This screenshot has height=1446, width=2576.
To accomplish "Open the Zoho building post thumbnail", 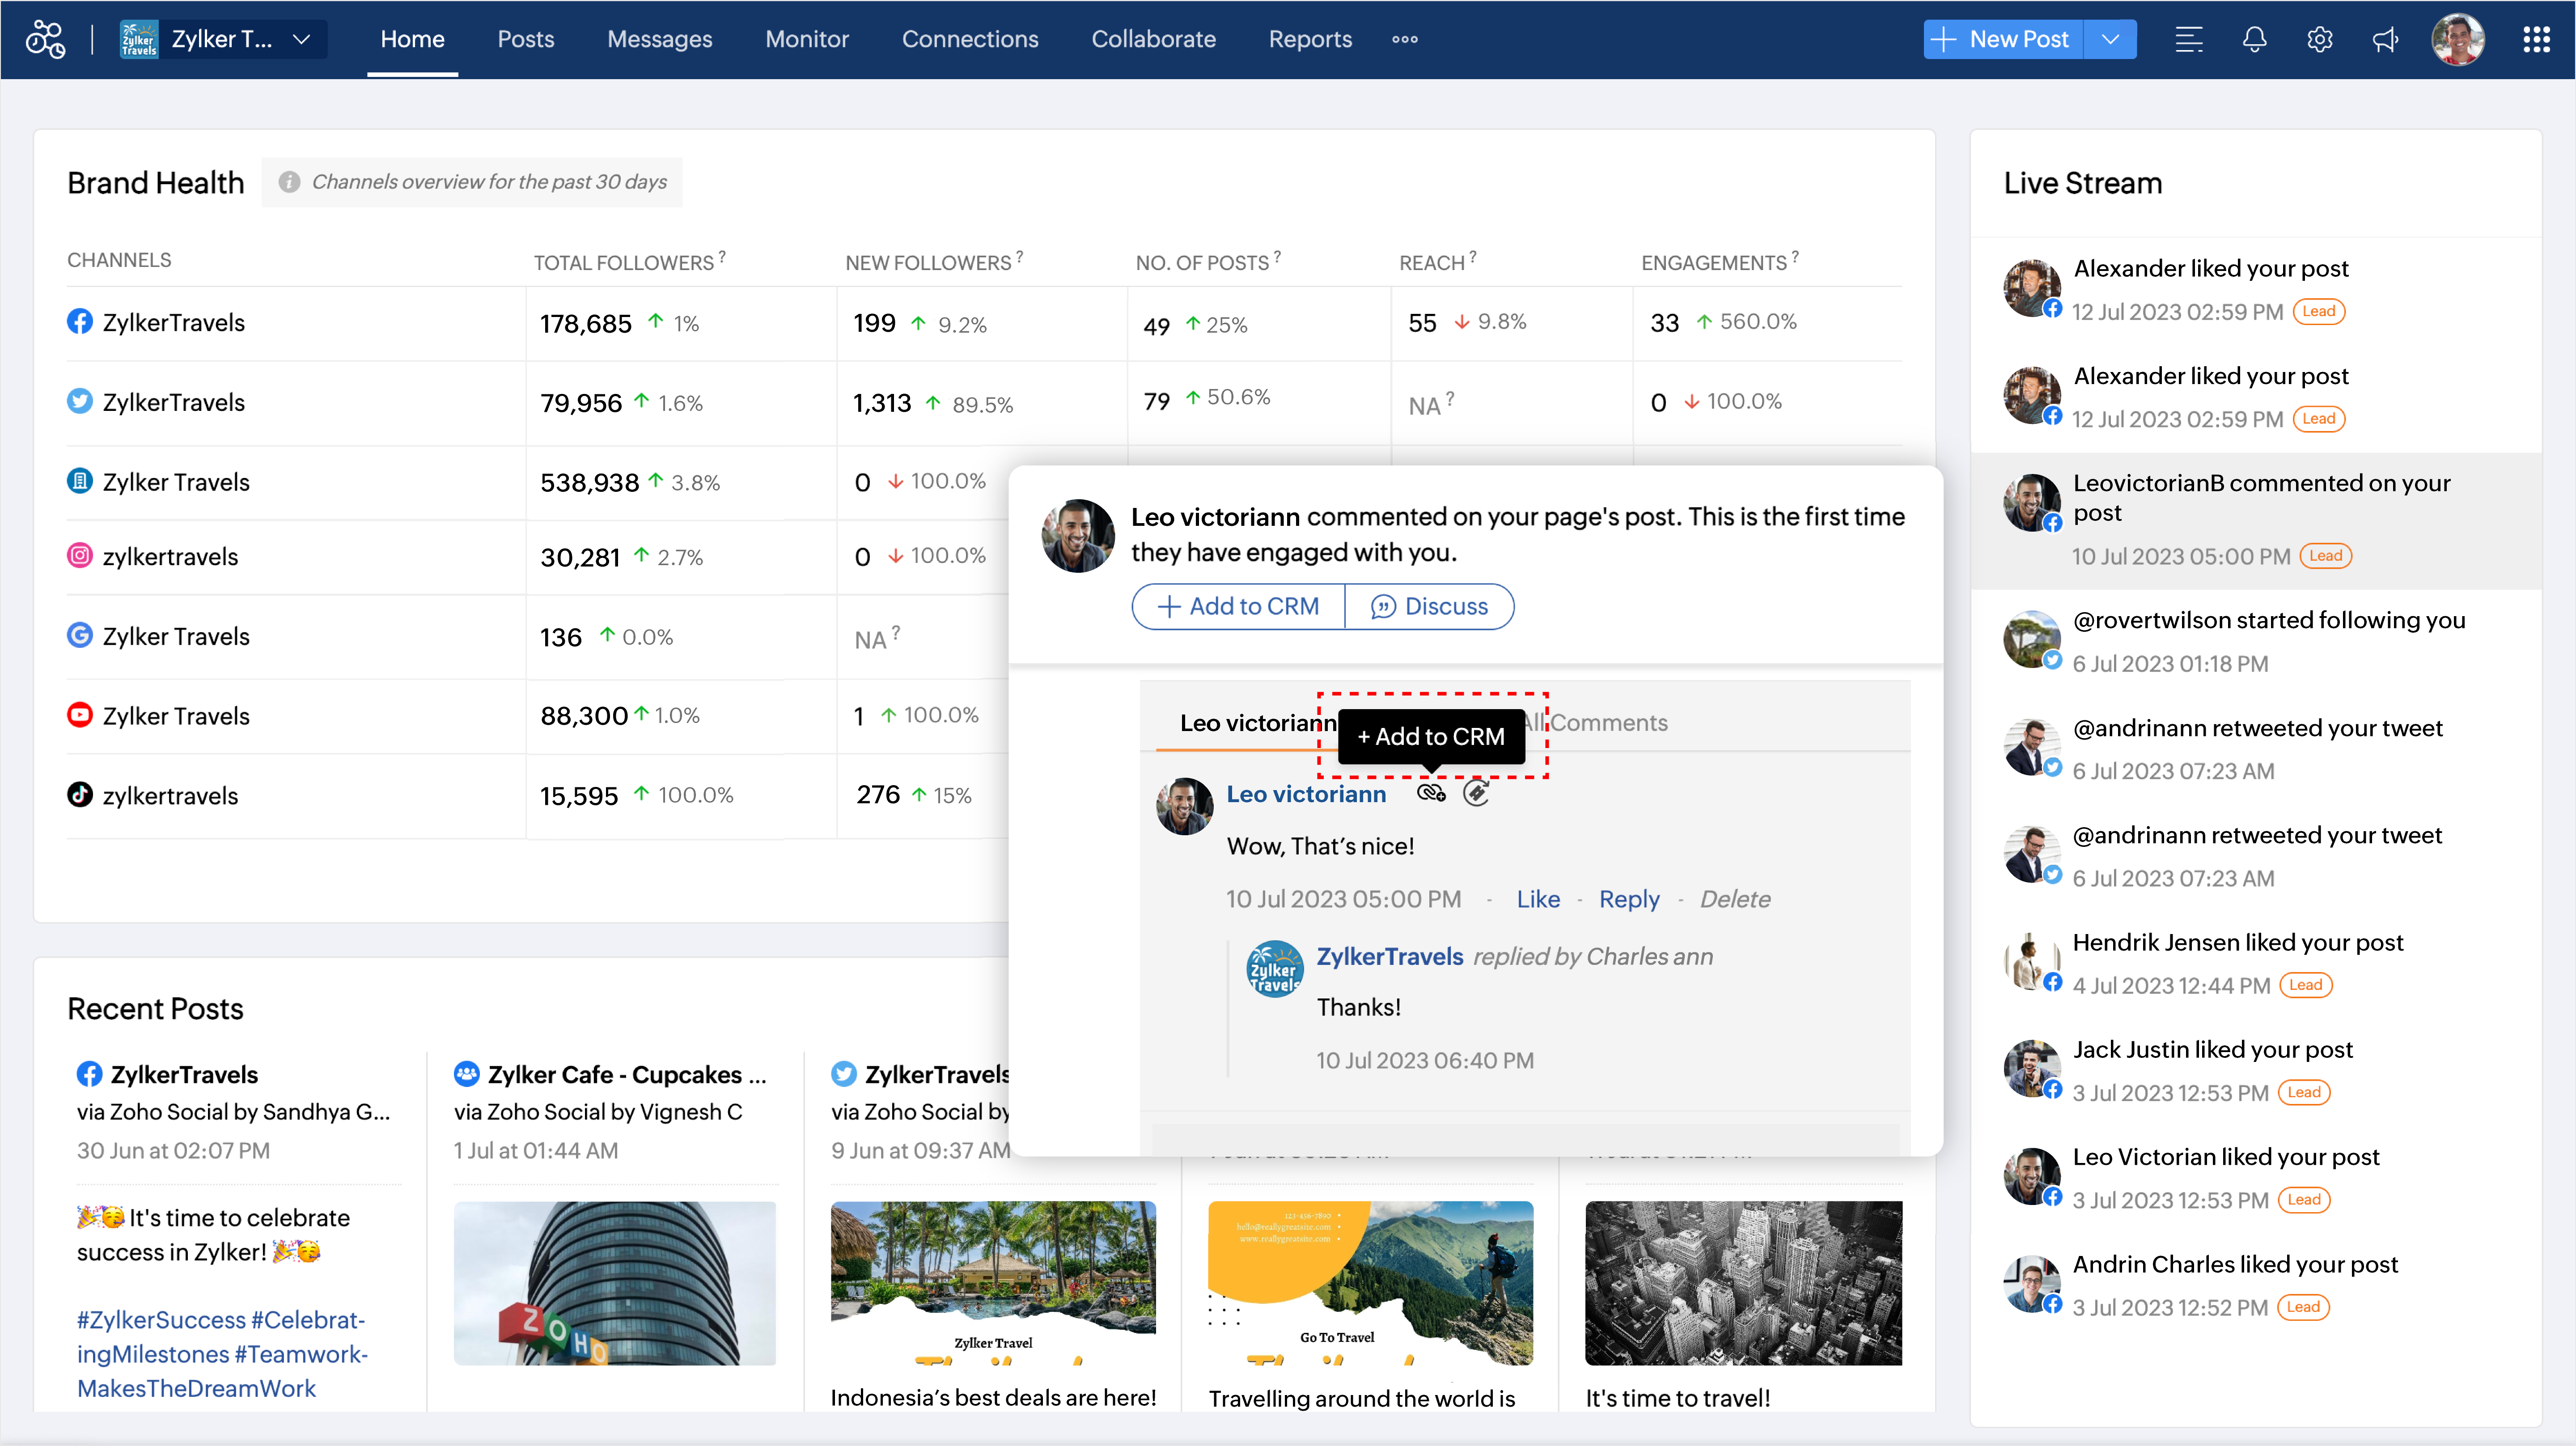I will 614,1282.
